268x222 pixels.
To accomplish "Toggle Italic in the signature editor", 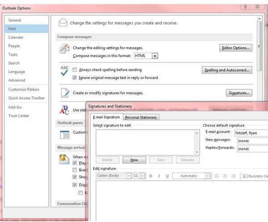I will 159,176.
